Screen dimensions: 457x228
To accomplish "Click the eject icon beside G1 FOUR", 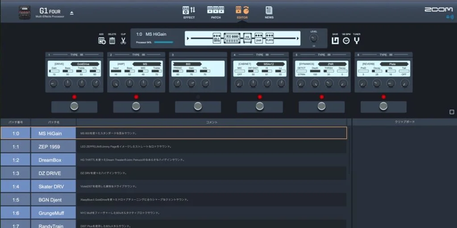I will 72,12.
